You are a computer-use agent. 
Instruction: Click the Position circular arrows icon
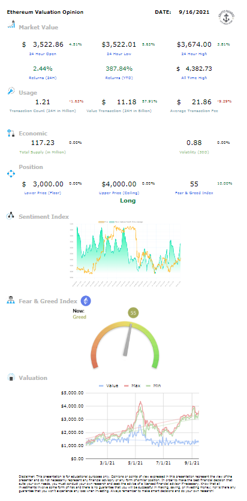(x=11, y=174)
